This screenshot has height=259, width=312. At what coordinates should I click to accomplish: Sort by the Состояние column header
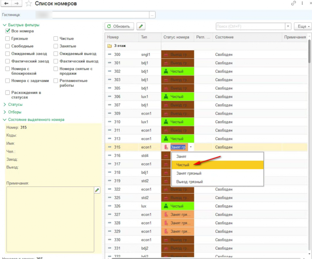247,37
